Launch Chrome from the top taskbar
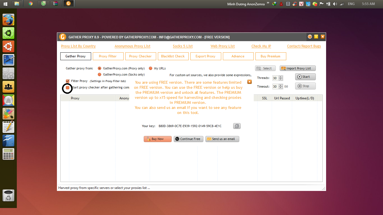The height and width of the screenshot is (215, 383). (x=31, y=4)
